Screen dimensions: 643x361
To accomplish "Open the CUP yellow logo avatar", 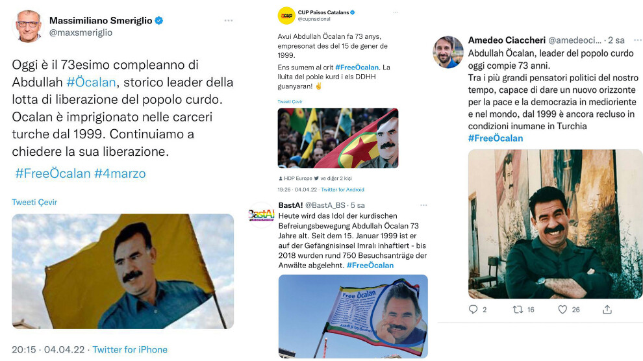I will point(286,16).
